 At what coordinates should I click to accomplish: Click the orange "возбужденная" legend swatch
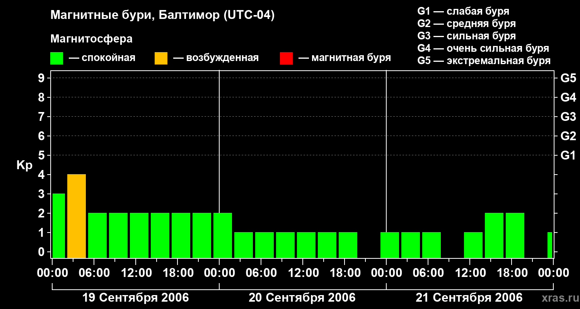click(x=161, y=58)
